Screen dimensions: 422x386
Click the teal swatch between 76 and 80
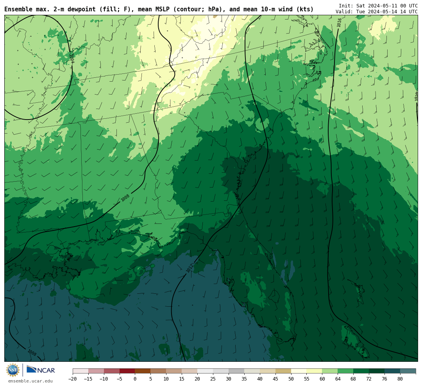tap(392, 371)
